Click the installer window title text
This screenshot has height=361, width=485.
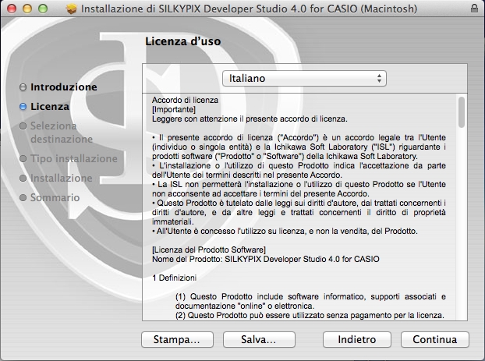point(249,9)
